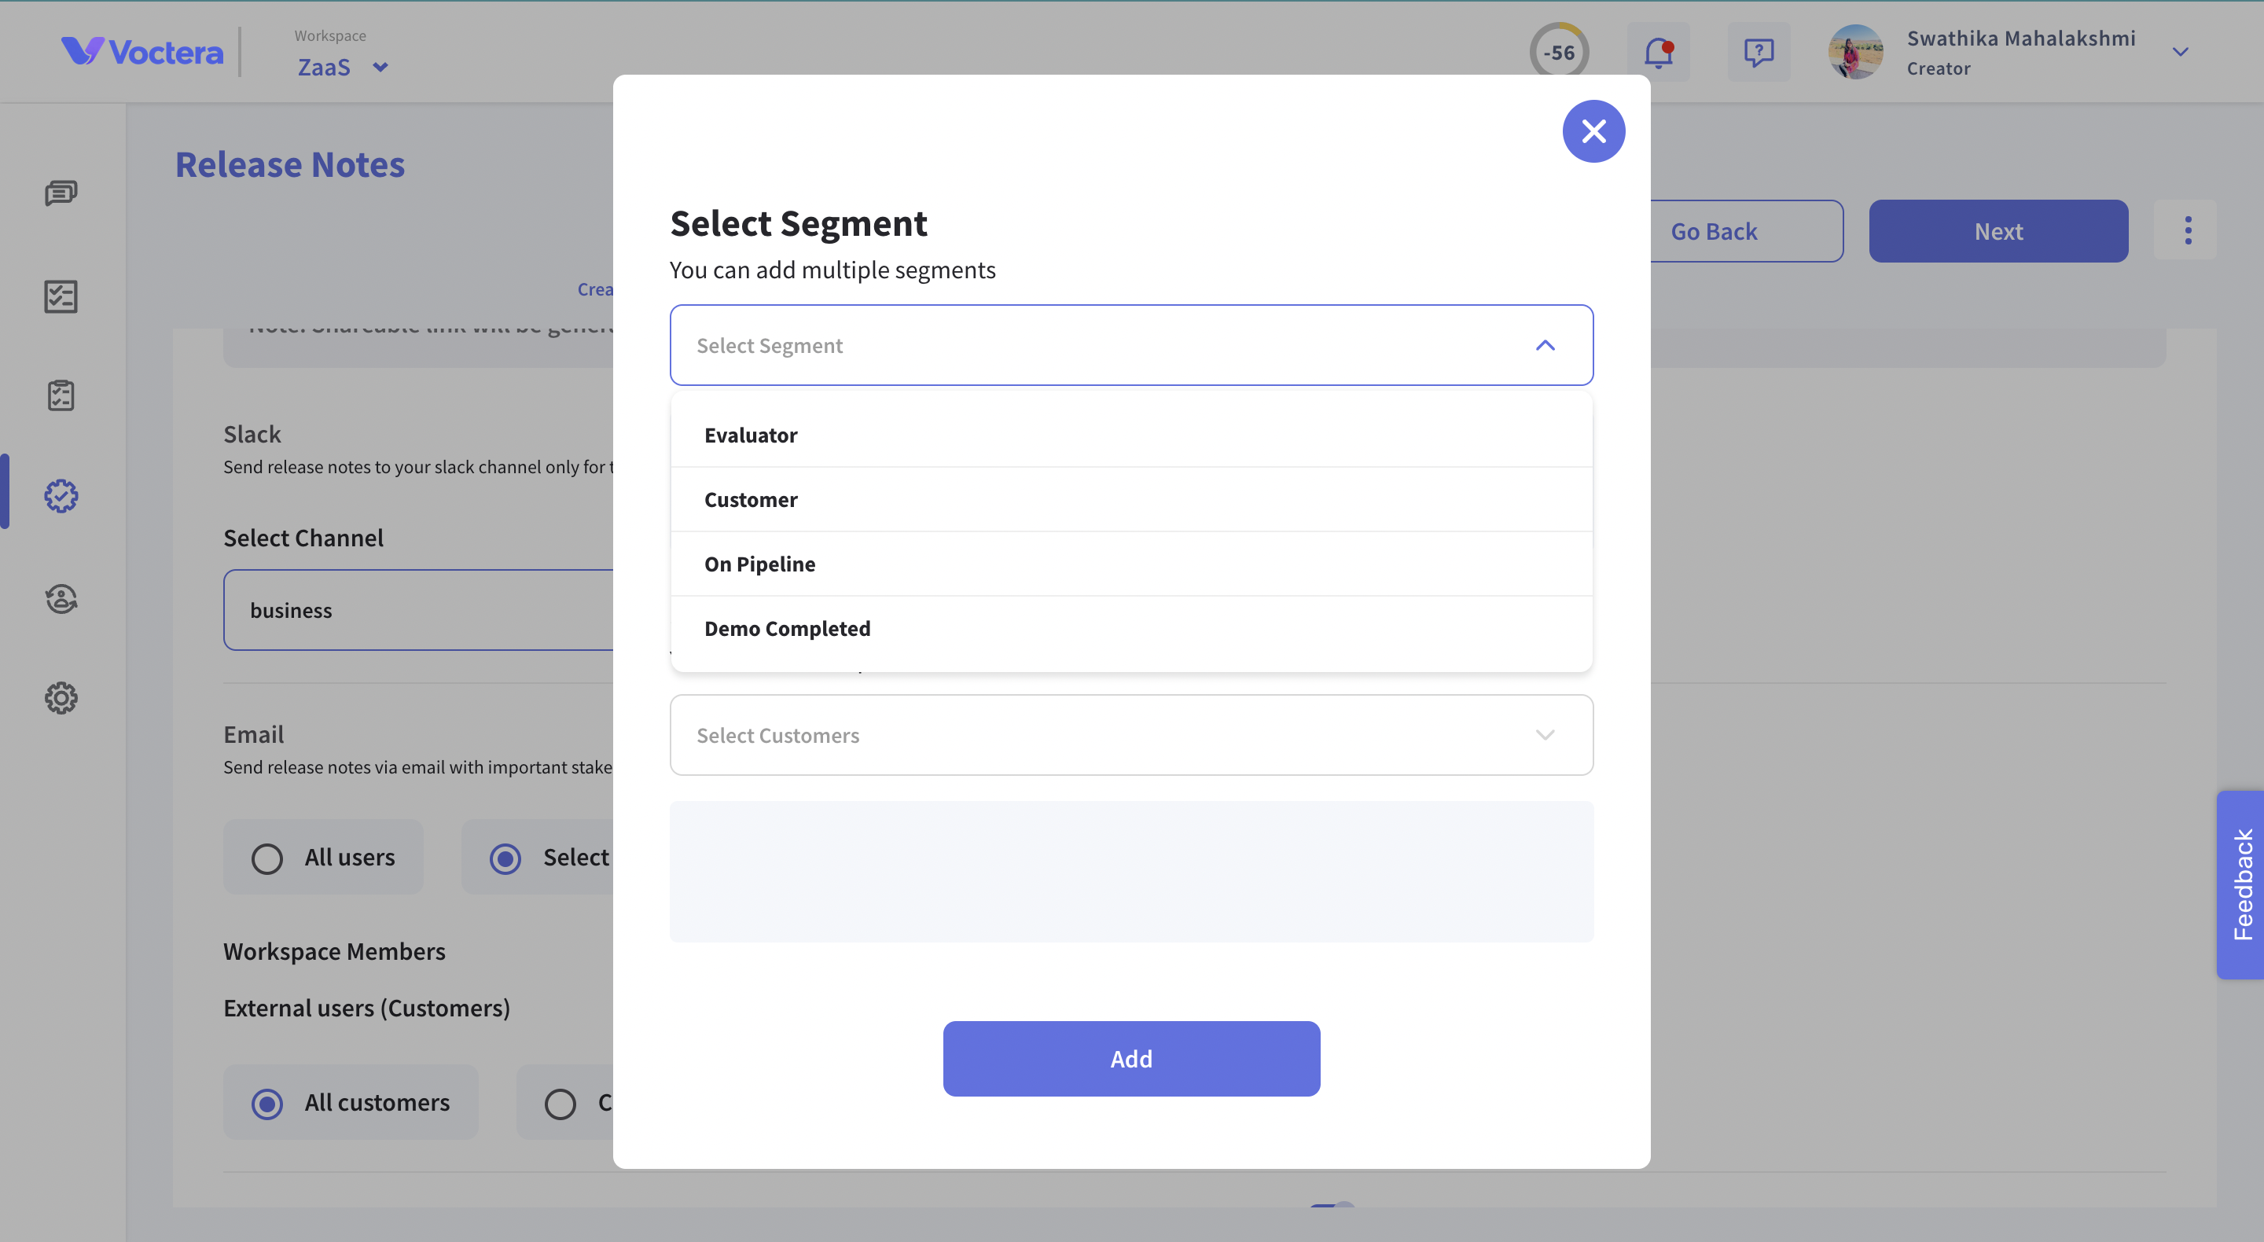Open the settings gear sidebar icon

pyautogui.click(x=61, y=698)
